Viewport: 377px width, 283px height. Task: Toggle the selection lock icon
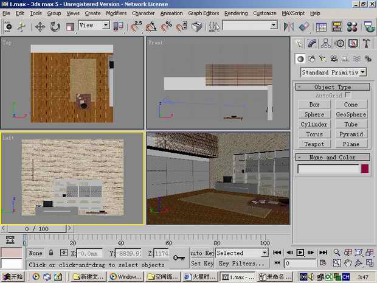coord(51,253)
